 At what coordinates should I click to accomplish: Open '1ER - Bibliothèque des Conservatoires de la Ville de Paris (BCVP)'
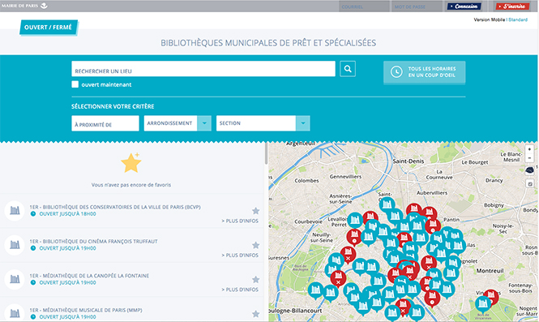click(x=115, y=207)
